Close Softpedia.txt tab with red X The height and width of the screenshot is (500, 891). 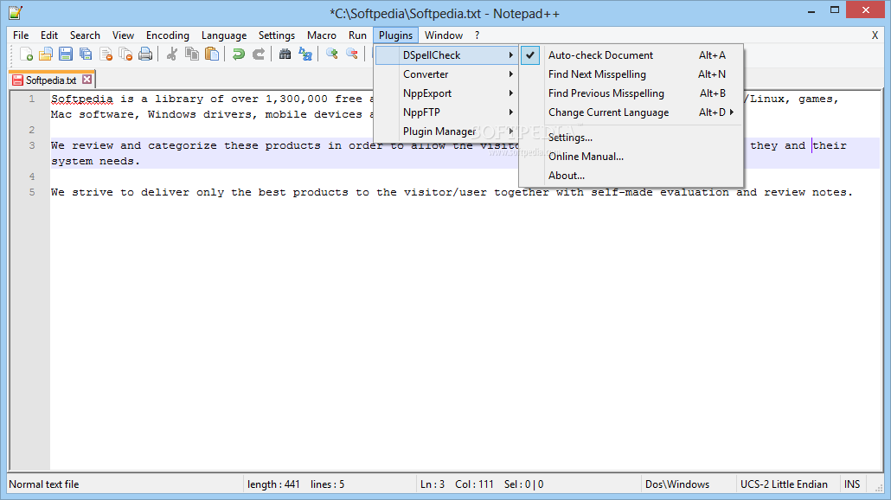click(x=87, y=79)
